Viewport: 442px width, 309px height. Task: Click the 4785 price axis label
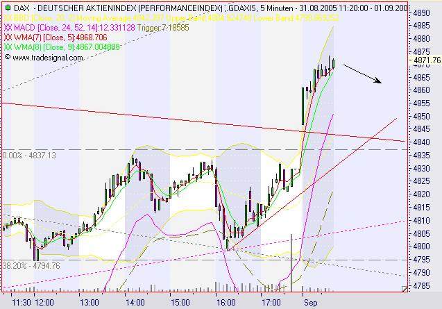click(421, 286)
